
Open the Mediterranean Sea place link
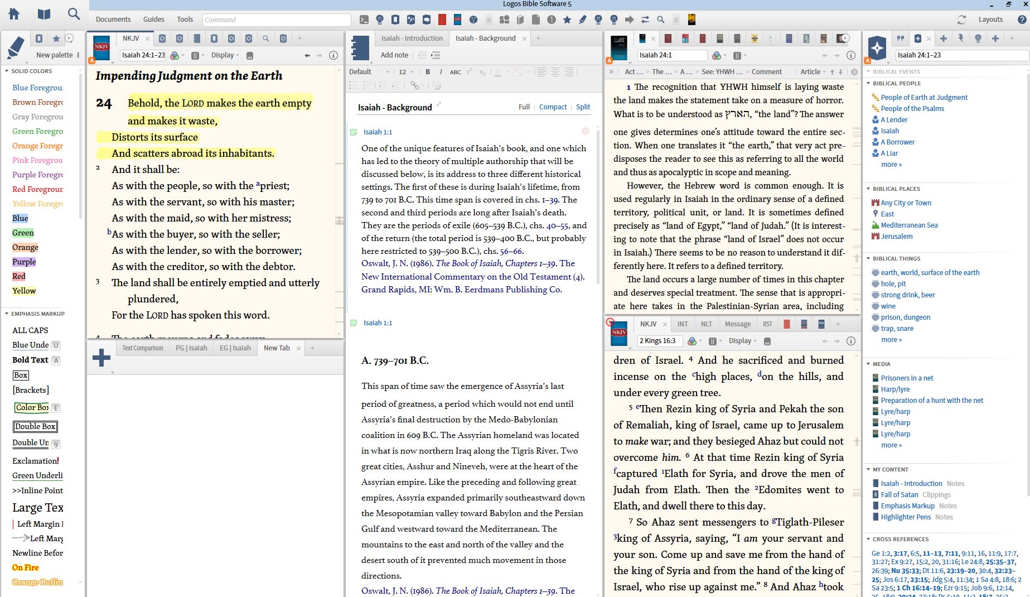pos(909,225)
